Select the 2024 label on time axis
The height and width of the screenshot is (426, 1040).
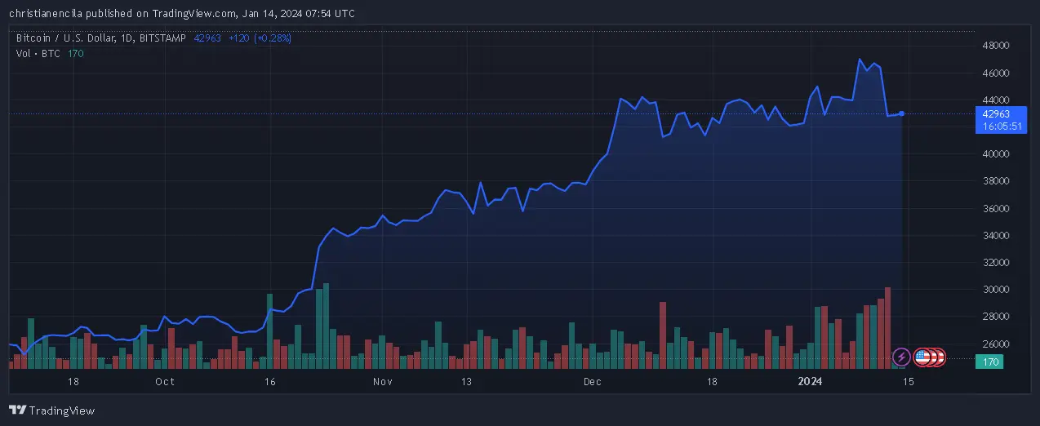pyautogui.click(x=810, y=382)
